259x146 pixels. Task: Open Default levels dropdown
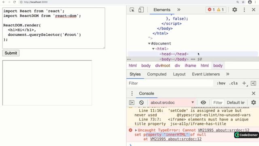[x=236, y=103]
